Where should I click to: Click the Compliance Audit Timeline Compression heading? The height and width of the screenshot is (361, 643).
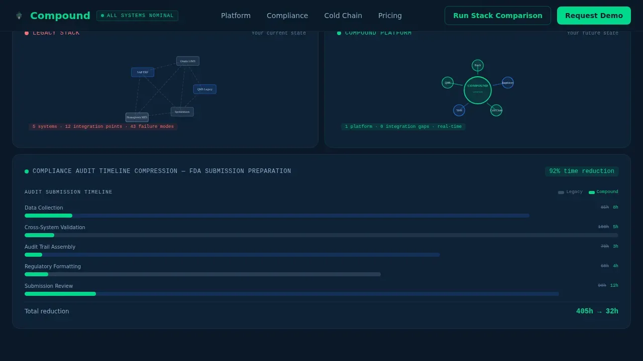click(162, 171)
